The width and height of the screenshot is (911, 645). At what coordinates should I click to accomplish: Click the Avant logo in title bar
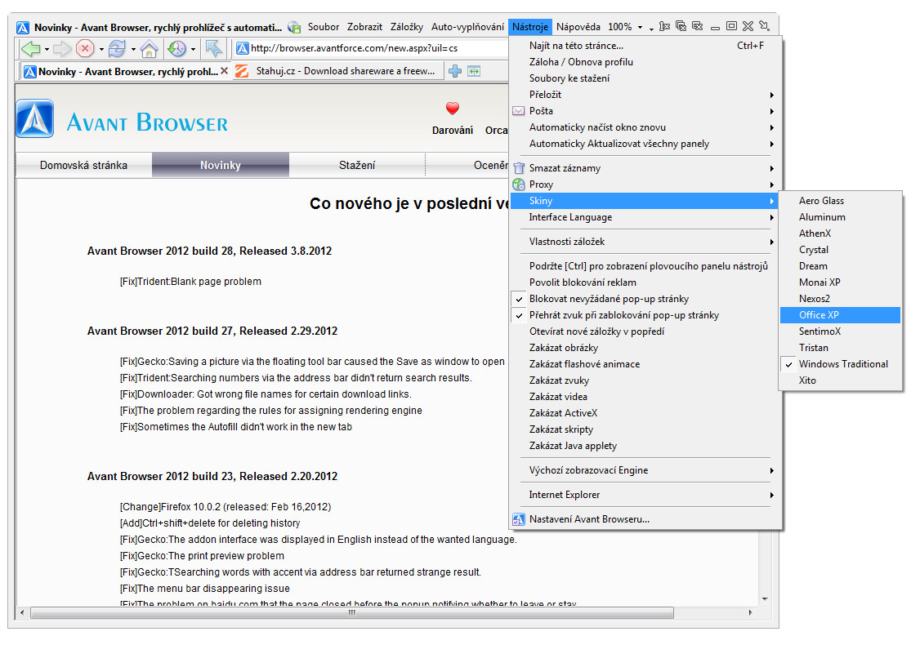click(23, 27)
